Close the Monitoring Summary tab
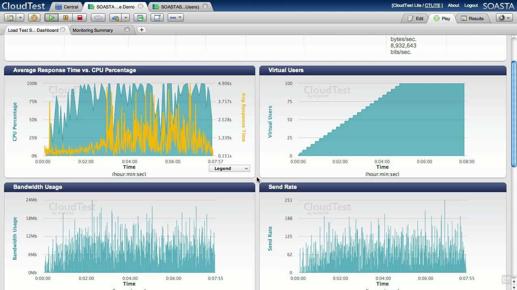This screenshot has height=290, width=517. (127, 30)
